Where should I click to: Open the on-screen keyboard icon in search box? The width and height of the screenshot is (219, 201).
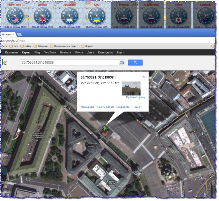point(122,62)
